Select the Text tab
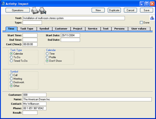The height and width of the screenshot is (119, 156). (x=106, y=29)
